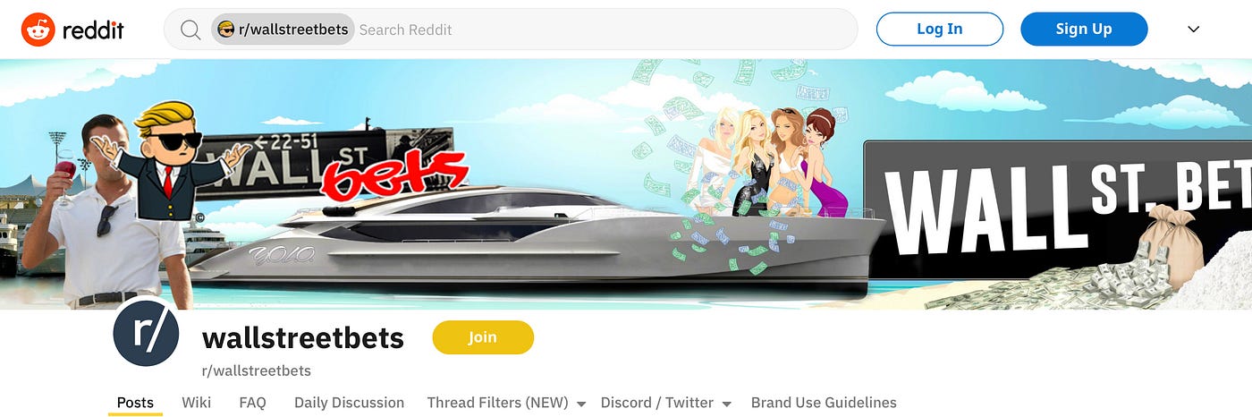Expand the user menu chevron at top right
This screenshot has height=417, width=1252.
(1193, 30)
